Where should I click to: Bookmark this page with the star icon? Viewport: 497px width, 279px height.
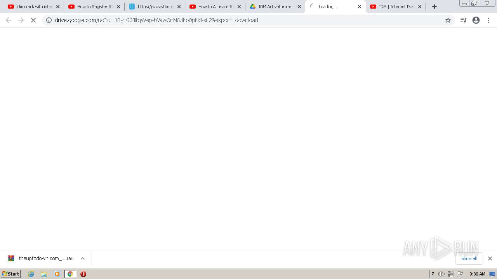pyautogui.click(x=448, y=20)
